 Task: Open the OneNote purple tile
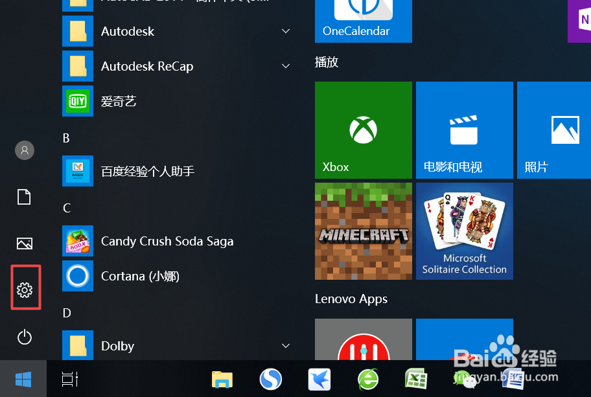580,21
